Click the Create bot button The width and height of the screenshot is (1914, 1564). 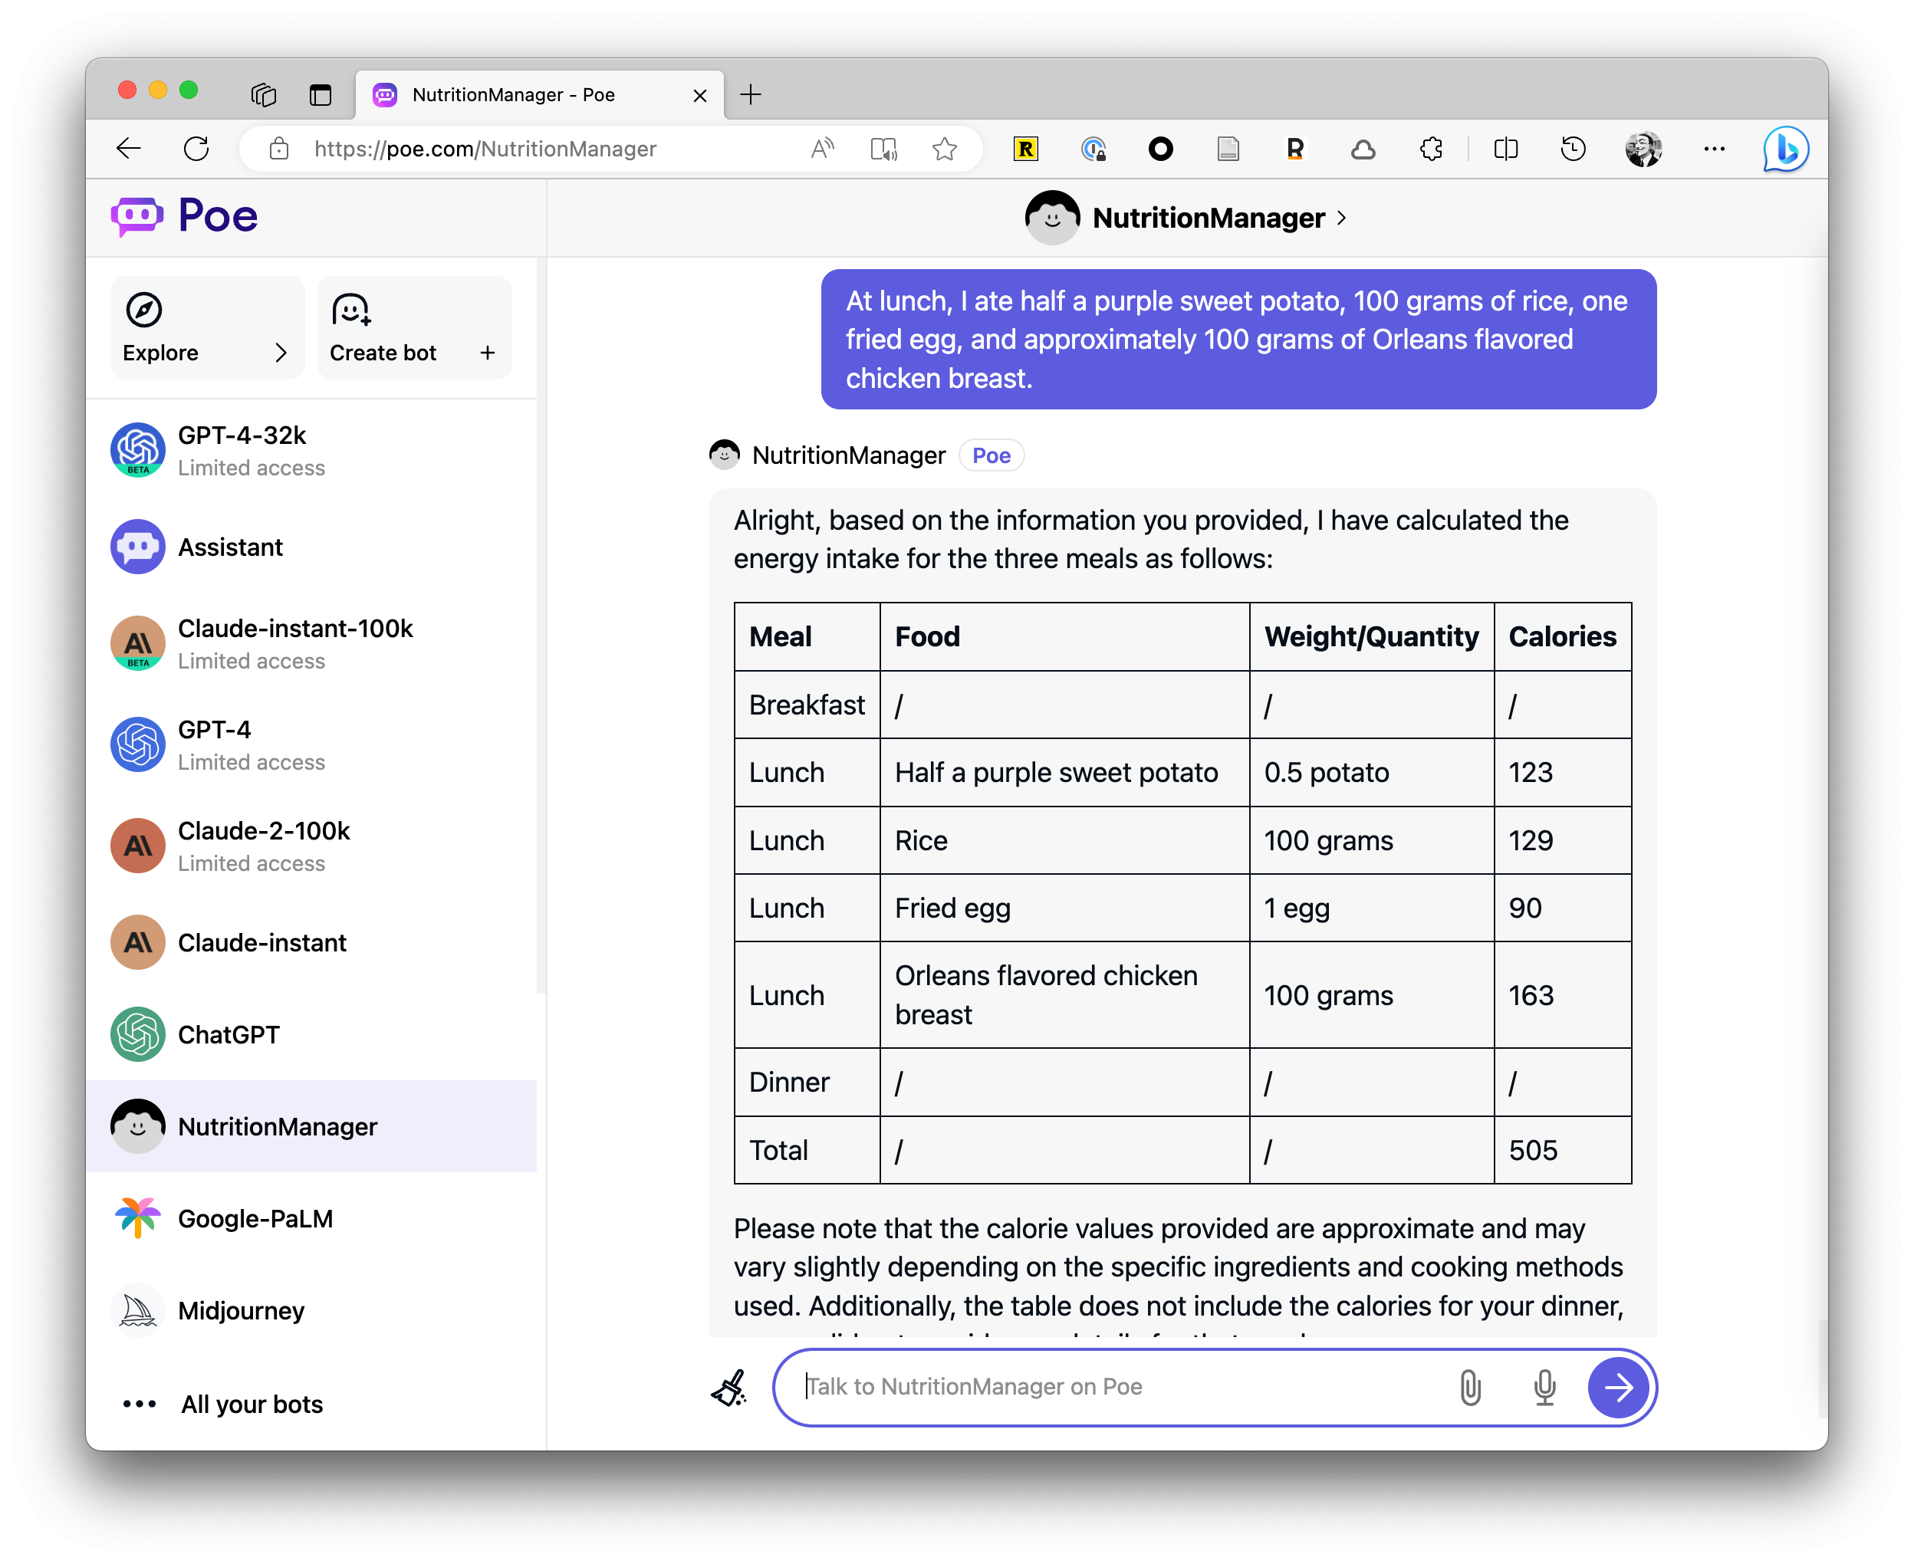[415, 328]
